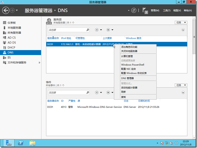197x148 pixels.
Task: Expand events filter panel chevron
Action: point(183,93)
